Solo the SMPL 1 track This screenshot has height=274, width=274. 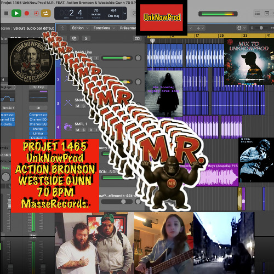point(83,130)
